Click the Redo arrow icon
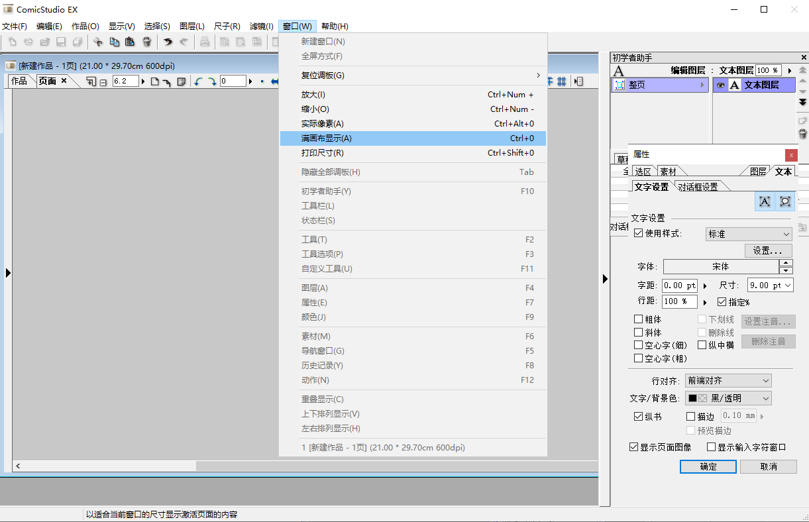The image size is (809, 522). (x=184, y=41)
